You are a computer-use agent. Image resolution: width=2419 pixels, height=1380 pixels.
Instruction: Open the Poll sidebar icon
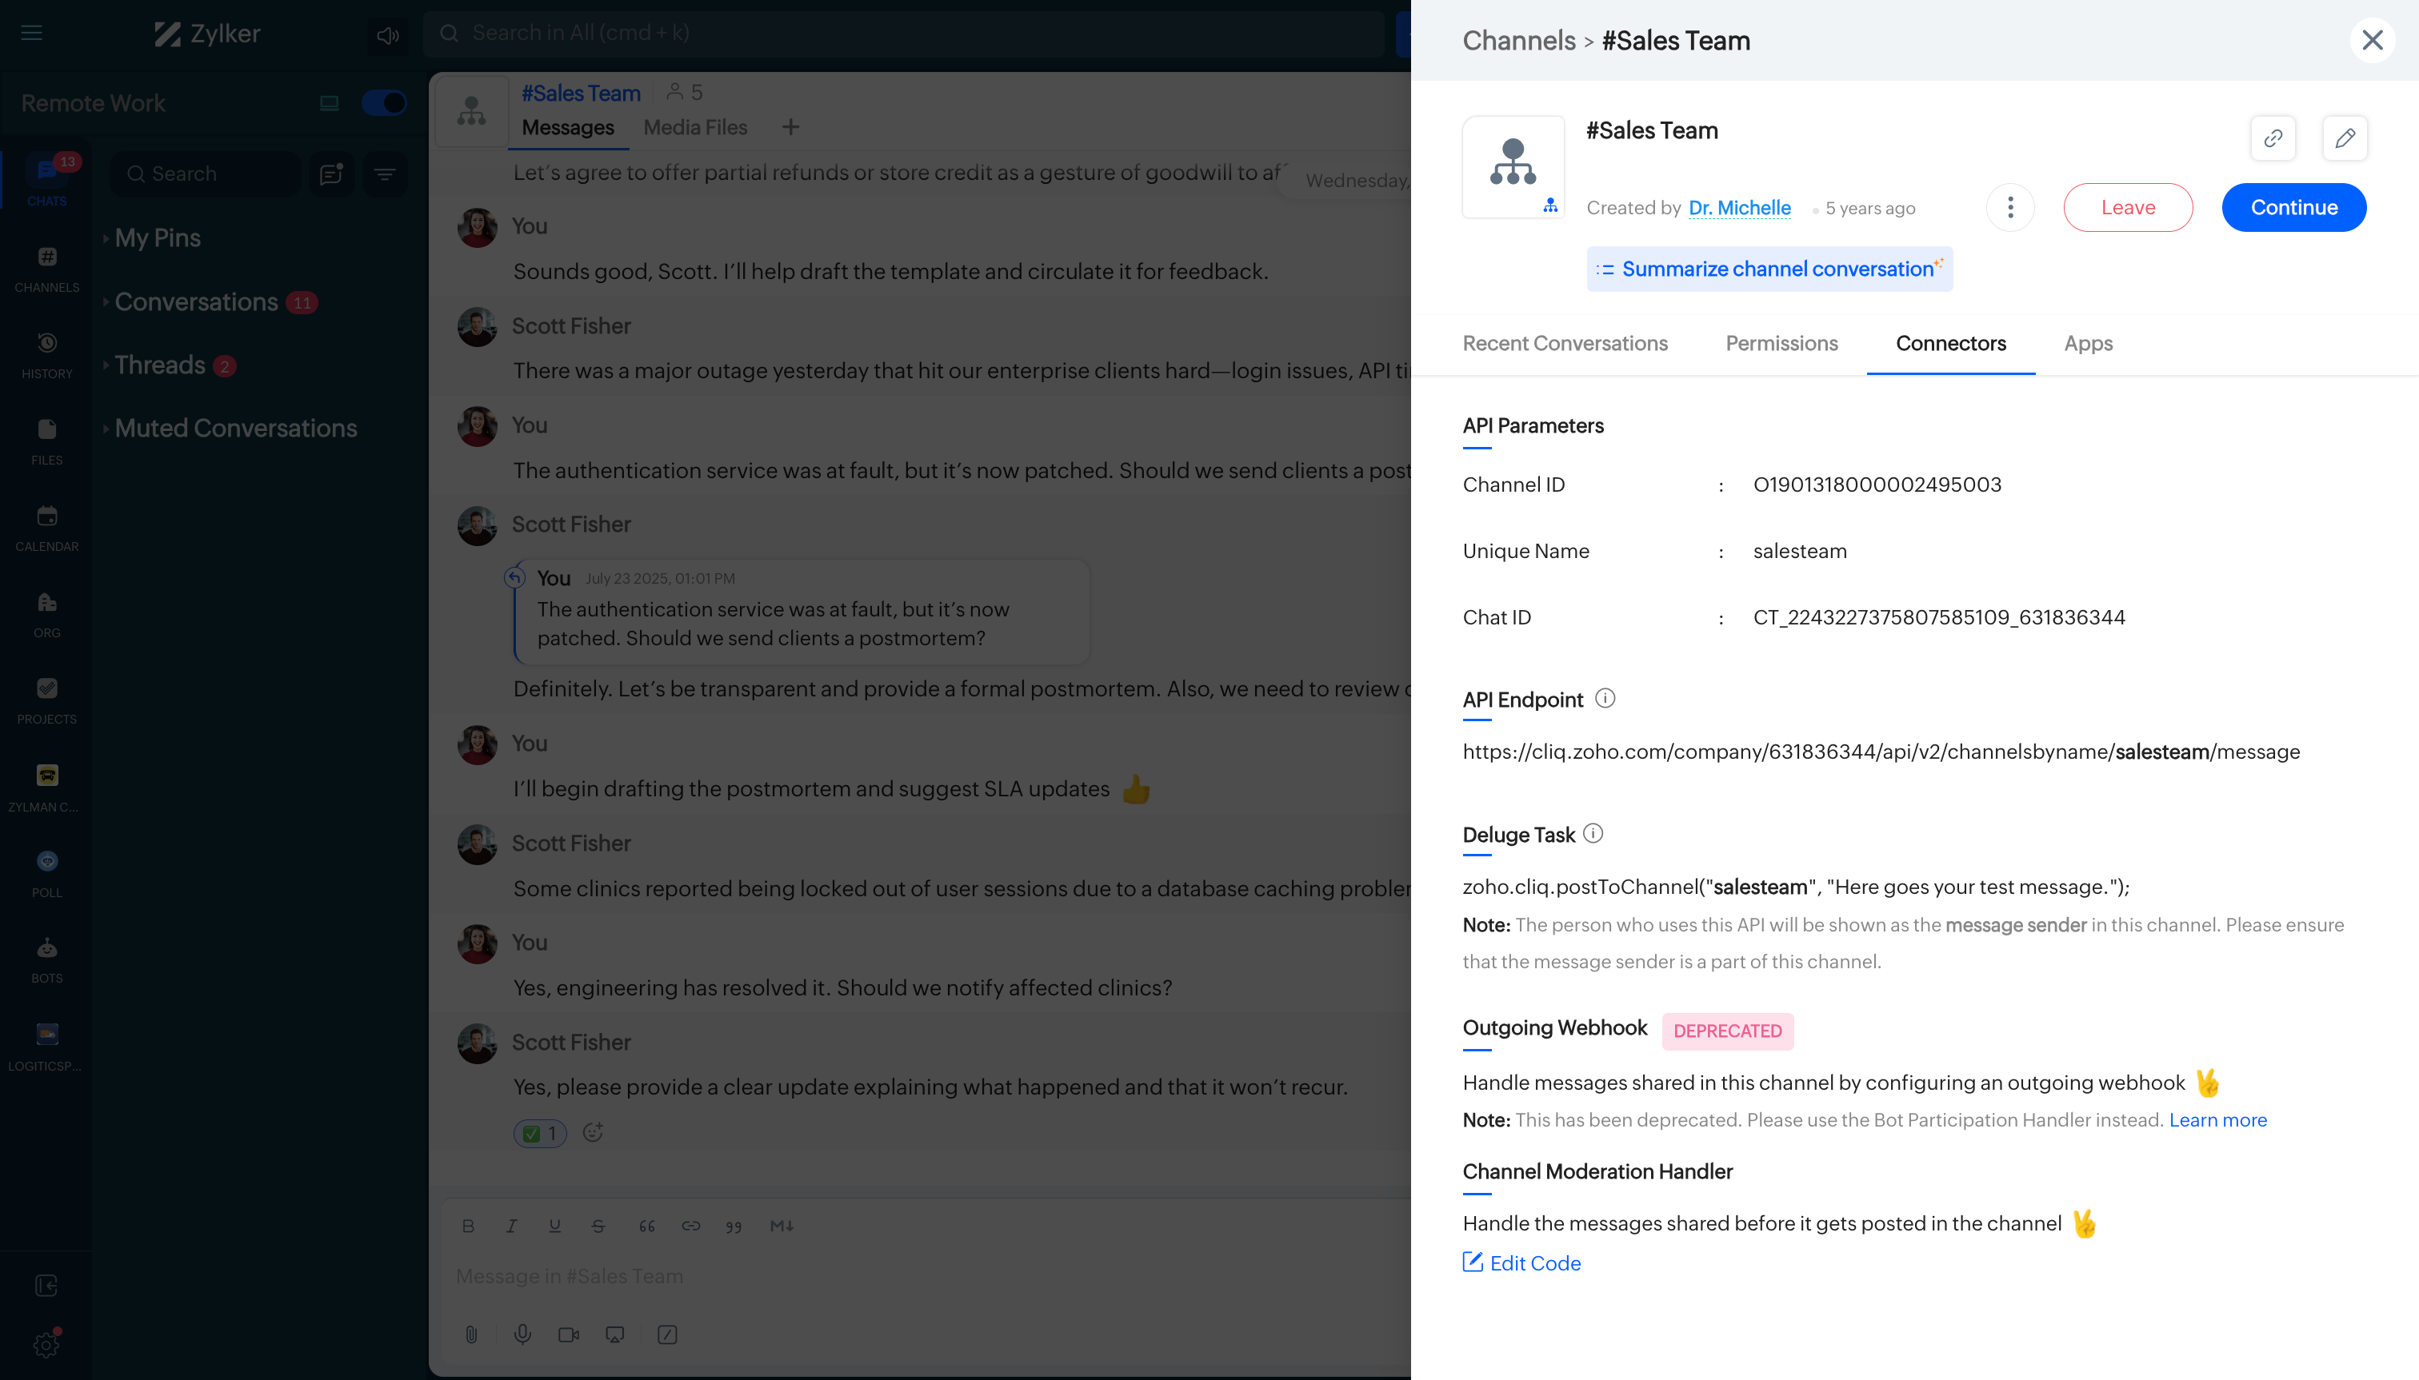pos(46,873)
